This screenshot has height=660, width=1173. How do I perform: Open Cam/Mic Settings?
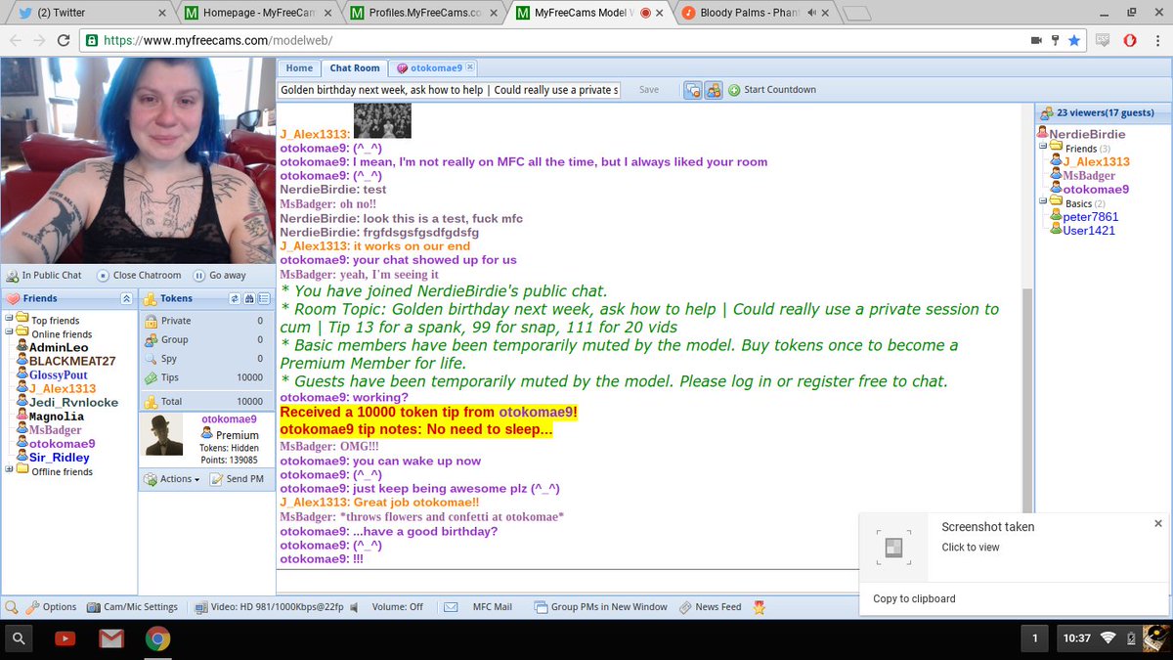(x=132, y=607)
